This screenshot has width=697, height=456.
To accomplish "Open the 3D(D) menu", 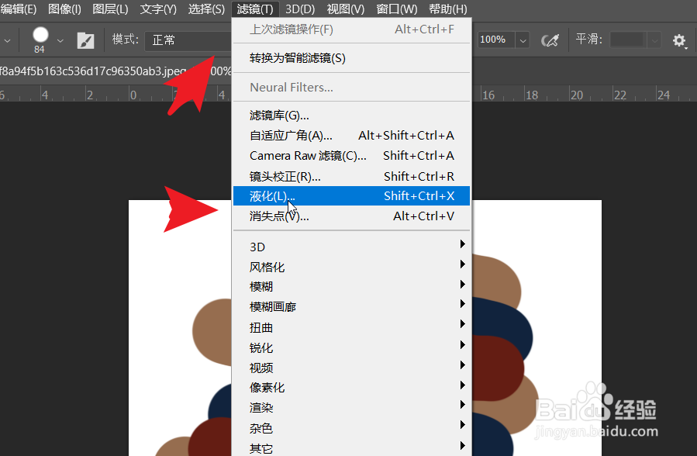I will point(299,9).
